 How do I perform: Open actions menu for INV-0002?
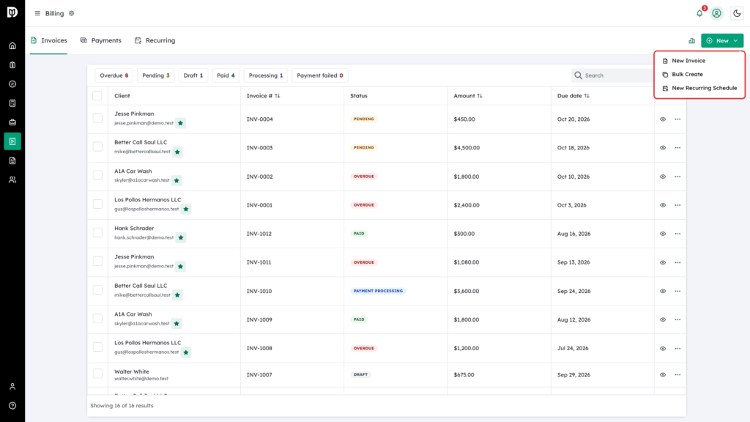coord(677,177)
